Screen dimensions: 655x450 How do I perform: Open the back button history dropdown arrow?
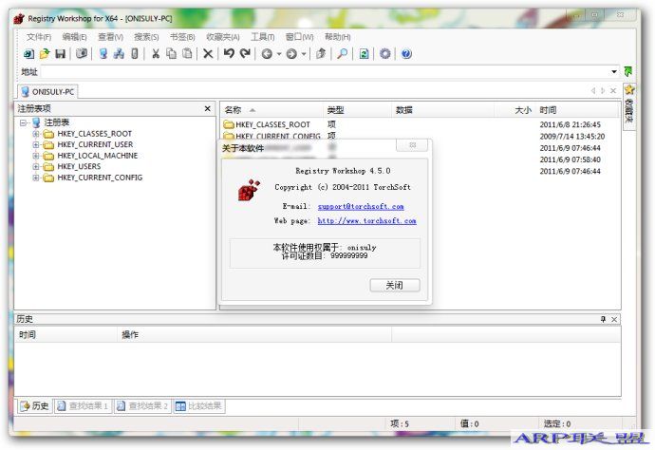pyautogui.click(x=279, y=54)
